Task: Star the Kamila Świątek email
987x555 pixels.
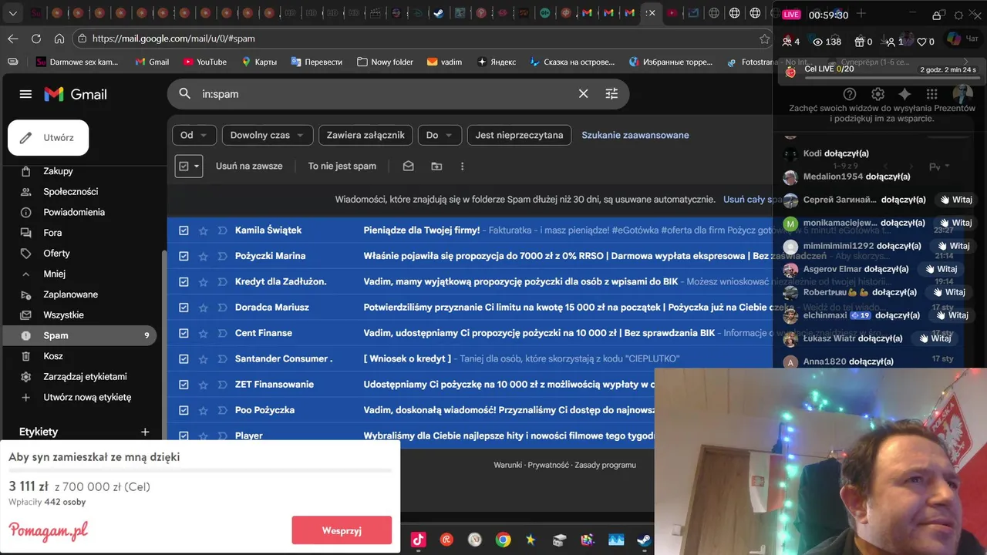Action: (x=204, y=230)
